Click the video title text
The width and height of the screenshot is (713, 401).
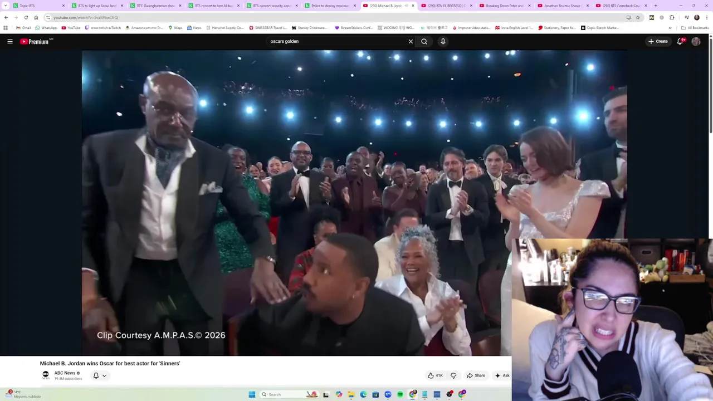[110, 363]
